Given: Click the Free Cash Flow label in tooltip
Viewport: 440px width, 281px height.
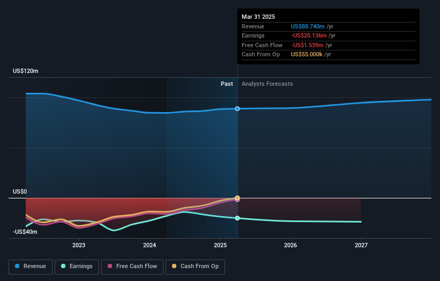Looking at the screenshot, I should tap(262, 45).
